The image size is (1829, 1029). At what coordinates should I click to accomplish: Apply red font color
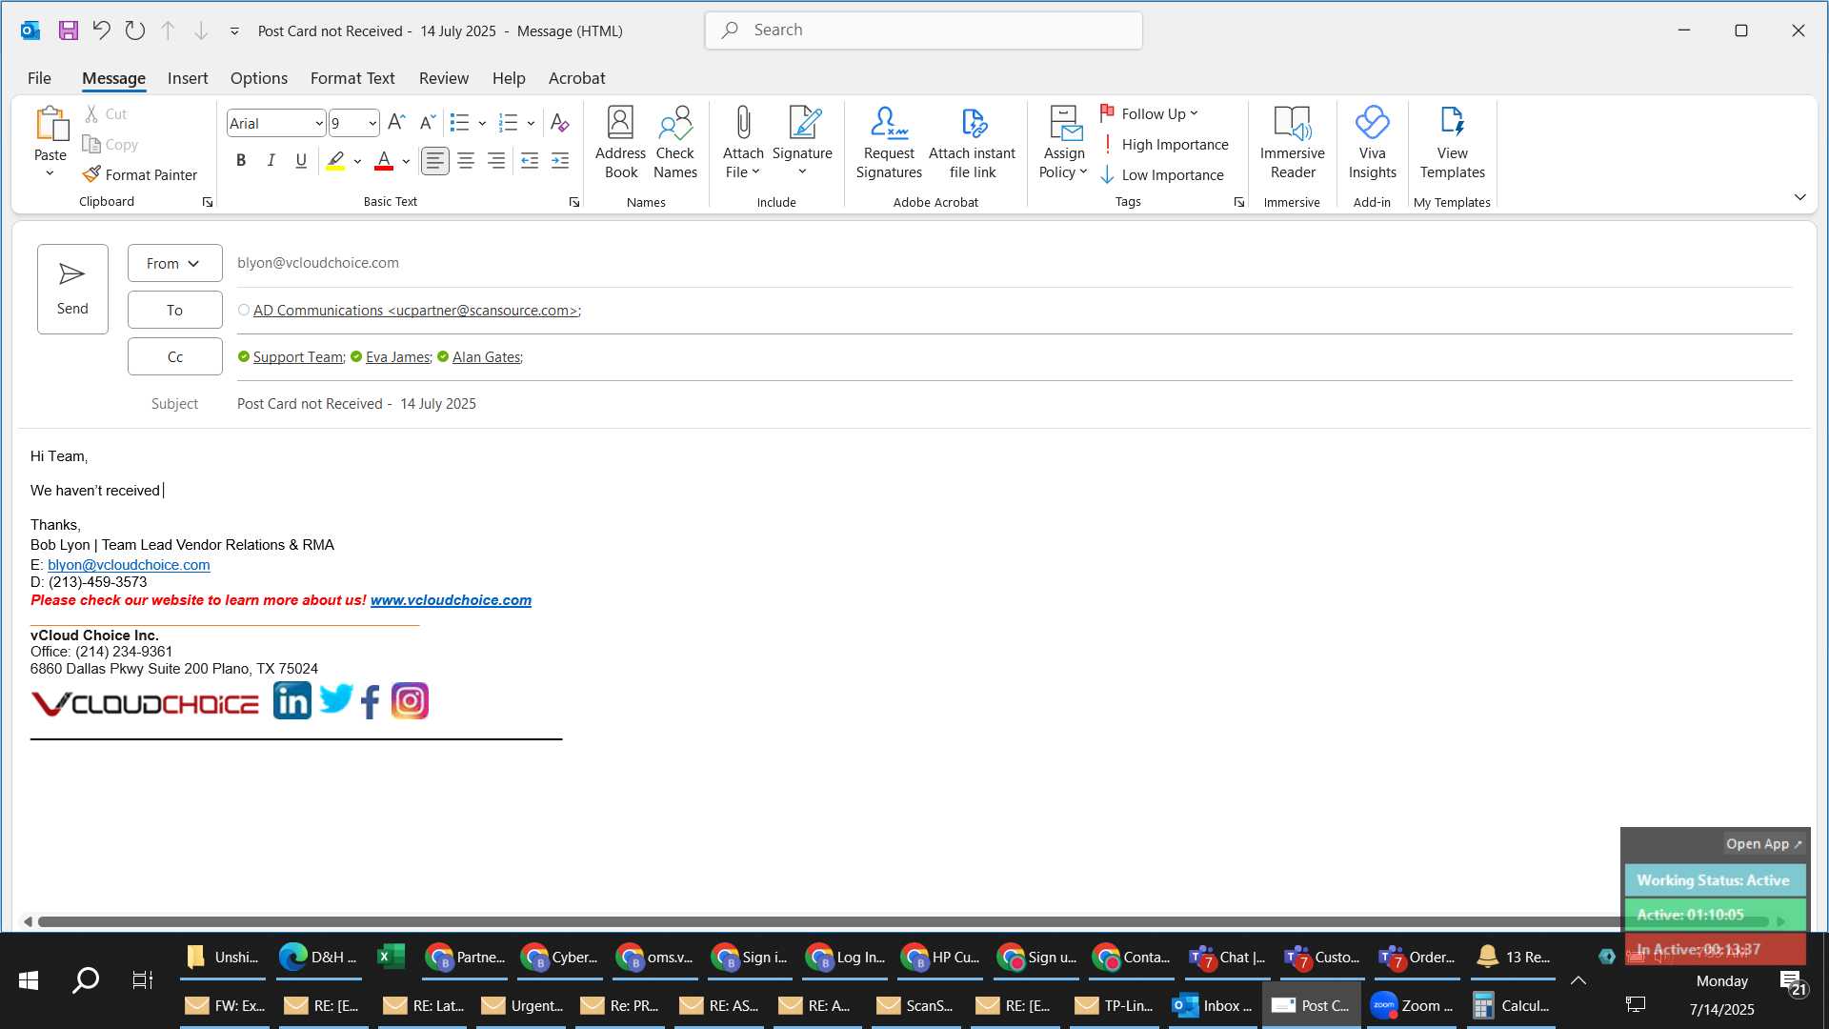pos(384,161)
